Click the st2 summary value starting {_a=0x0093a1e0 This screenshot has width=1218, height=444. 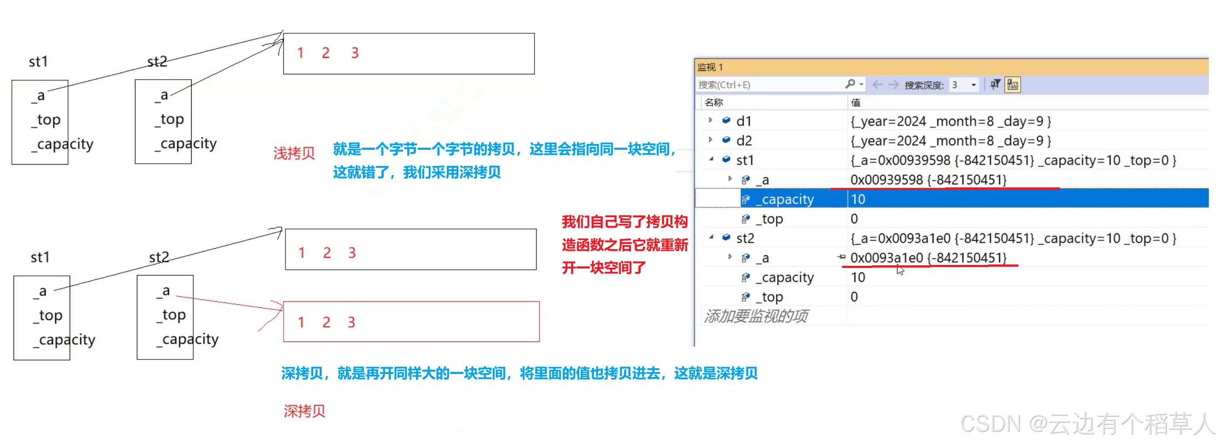pyautogui.click(x=1013, y=239)
